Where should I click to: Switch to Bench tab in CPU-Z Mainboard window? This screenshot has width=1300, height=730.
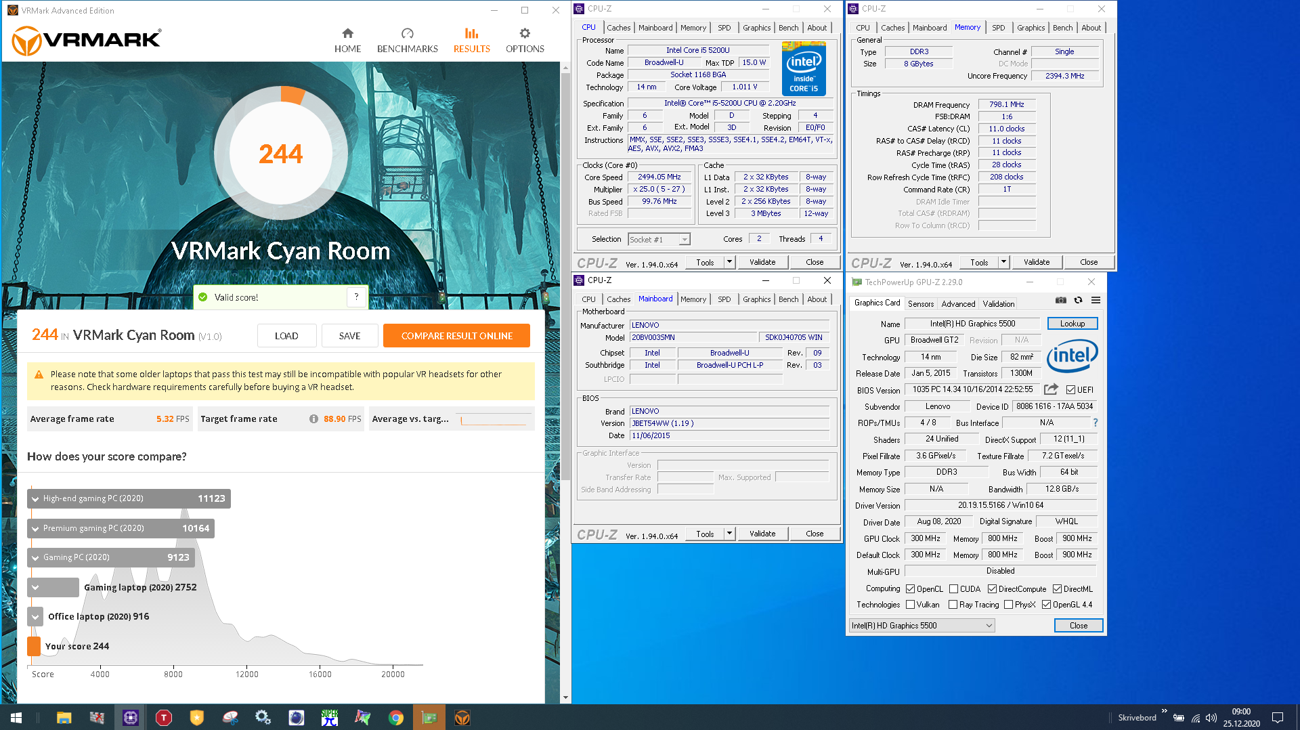[788, 299]
